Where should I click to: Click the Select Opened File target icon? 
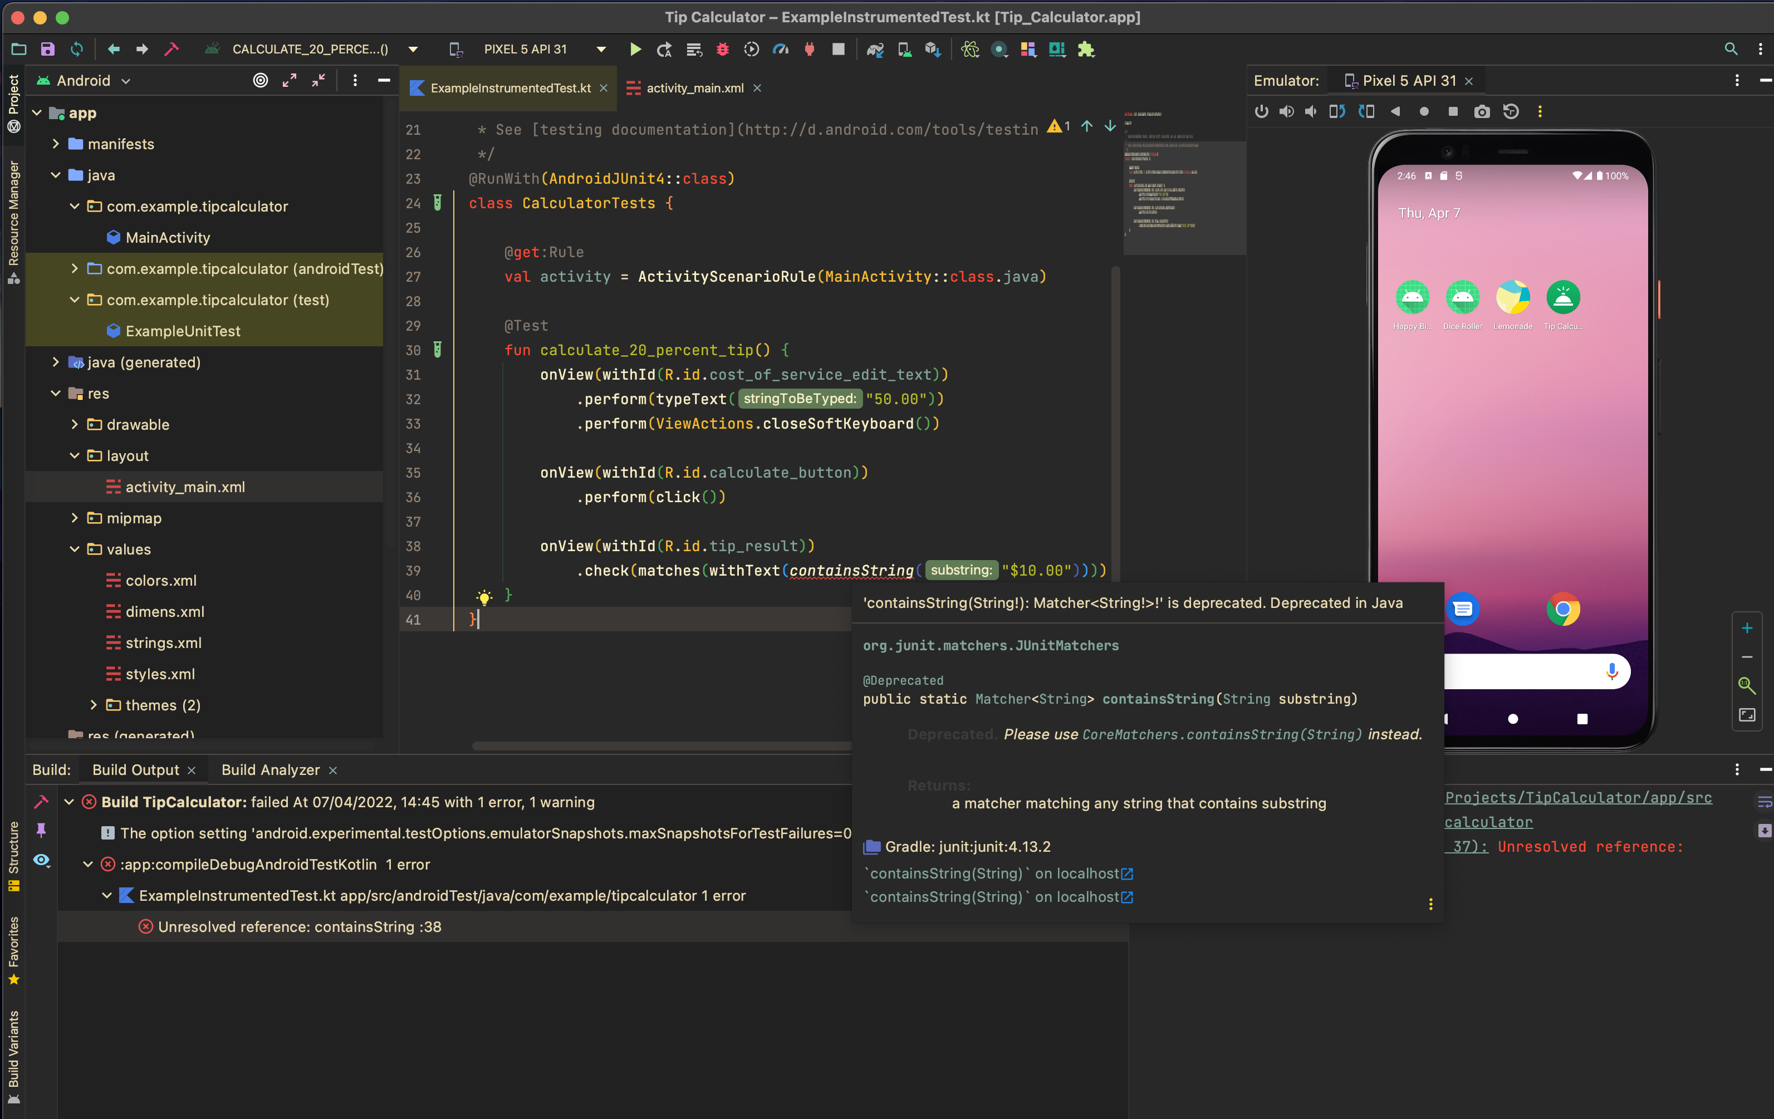click(260, 80)
